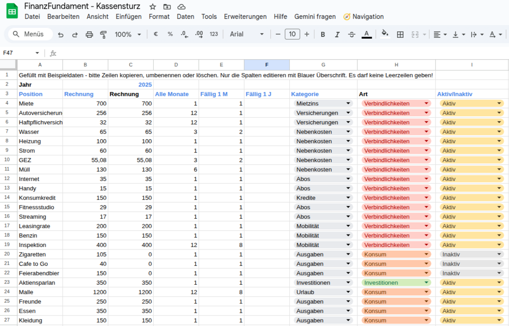The height and width of the screenshot is (326, 509).
Task: Click the Undo arrow icon
Action: coord(61,35)
